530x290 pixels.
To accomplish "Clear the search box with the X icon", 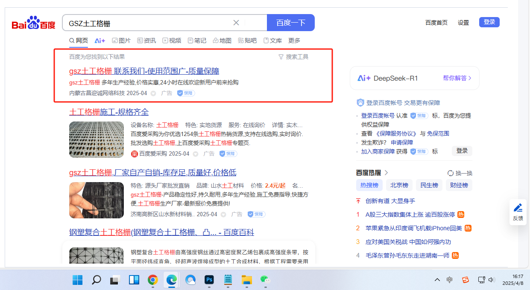I will 236,23.
